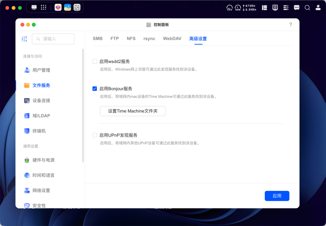Click the Hardware and Power battery icon
Image resolution: width=326 pixels, height=226 pixels.
pyautogui.click(x=27, y=160)
